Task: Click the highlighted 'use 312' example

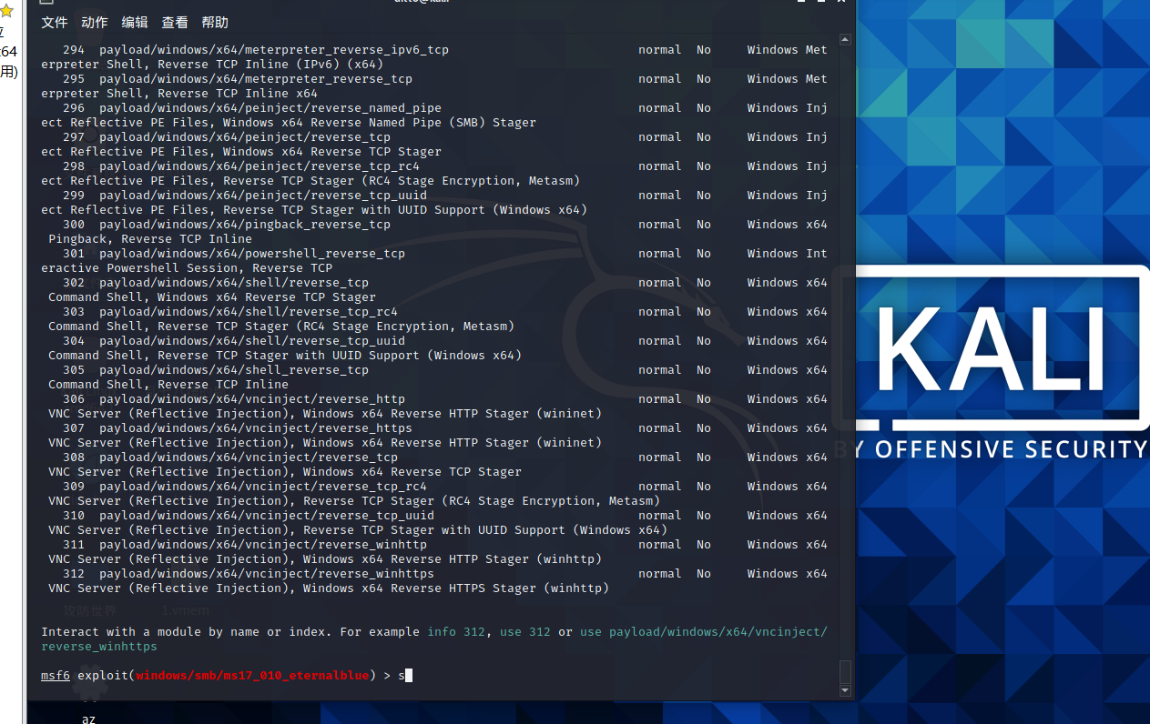Action: (525, 632)
